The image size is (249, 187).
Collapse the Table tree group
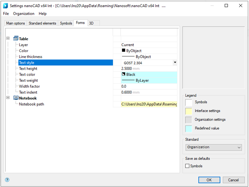click(8, 38)
